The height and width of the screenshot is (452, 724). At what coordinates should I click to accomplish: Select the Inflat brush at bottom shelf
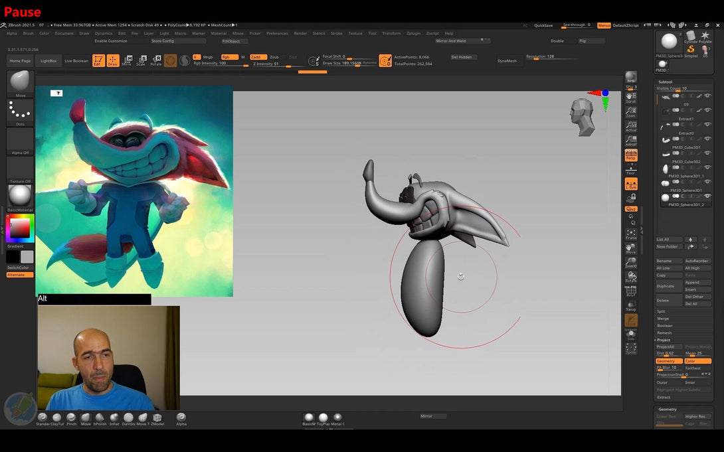coord(114,419)
